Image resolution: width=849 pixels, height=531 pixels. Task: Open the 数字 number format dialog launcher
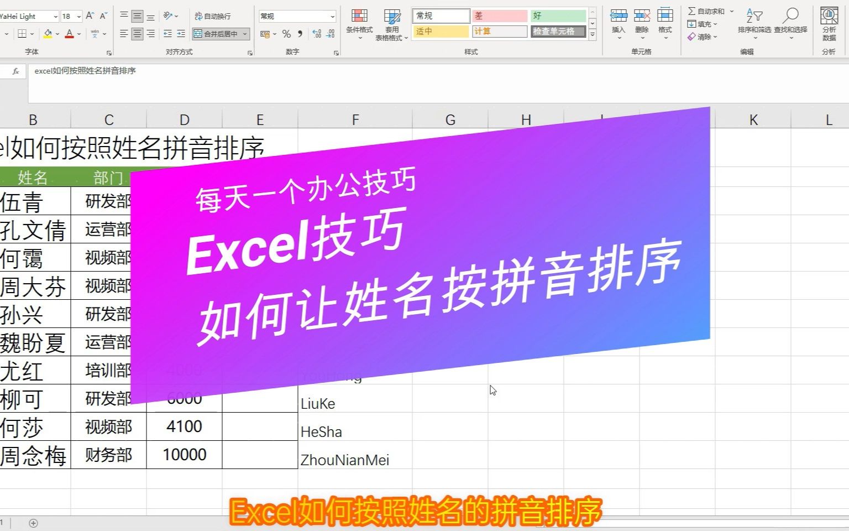point(336,53)
